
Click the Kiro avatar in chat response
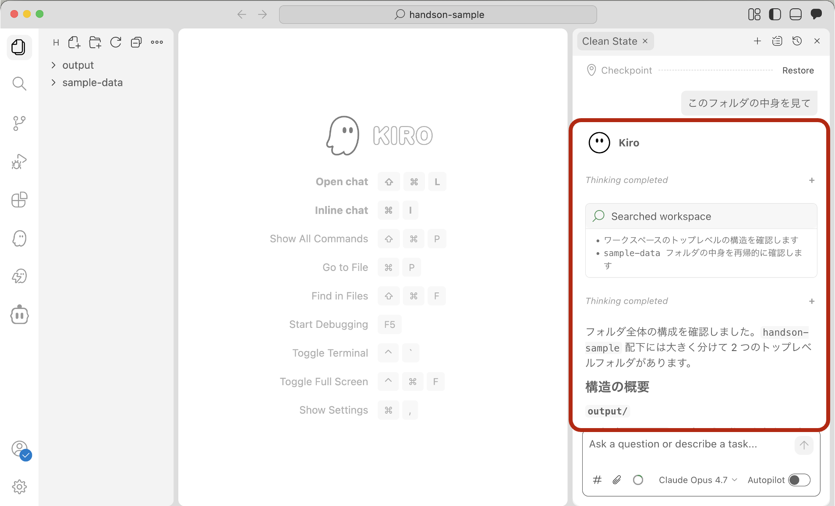point(599,143)
